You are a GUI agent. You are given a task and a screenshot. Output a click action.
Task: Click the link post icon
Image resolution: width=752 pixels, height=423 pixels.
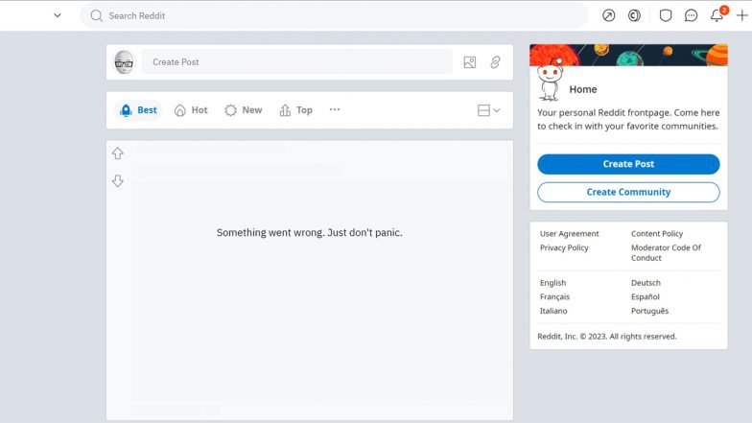(x=495, y=62)
